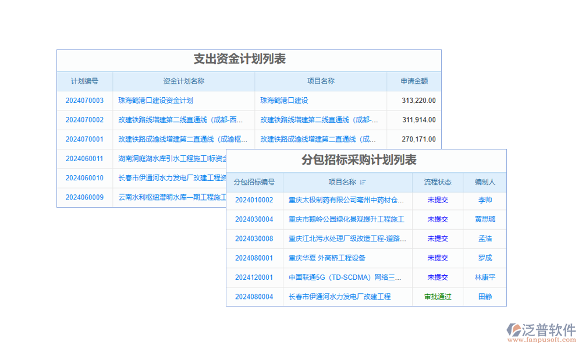The width and height of the screenshot is (582, 349).
Task: Open subcontract bid plan 2024010002
Action: (x=254, y=200)
